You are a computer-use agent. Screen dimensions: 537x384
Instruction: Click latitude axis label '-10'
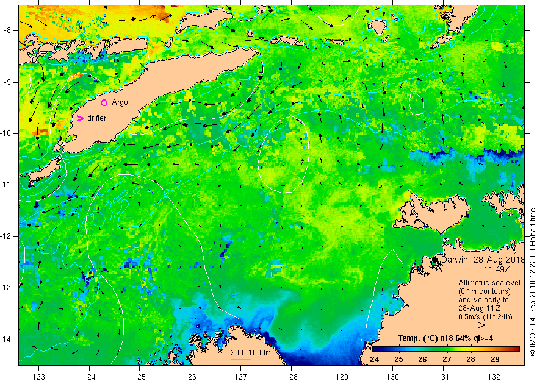coord(6,133)
